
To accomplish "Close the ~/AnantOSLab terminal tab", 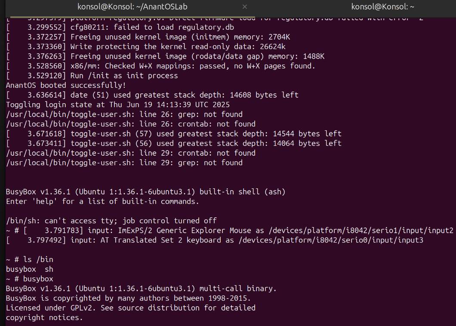I will [245, 7].
